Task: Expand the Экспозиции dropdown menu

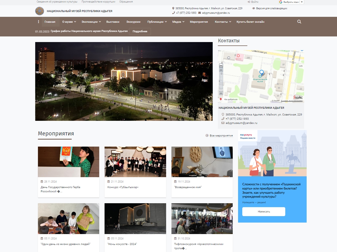Action: click(x=91, y=22)
